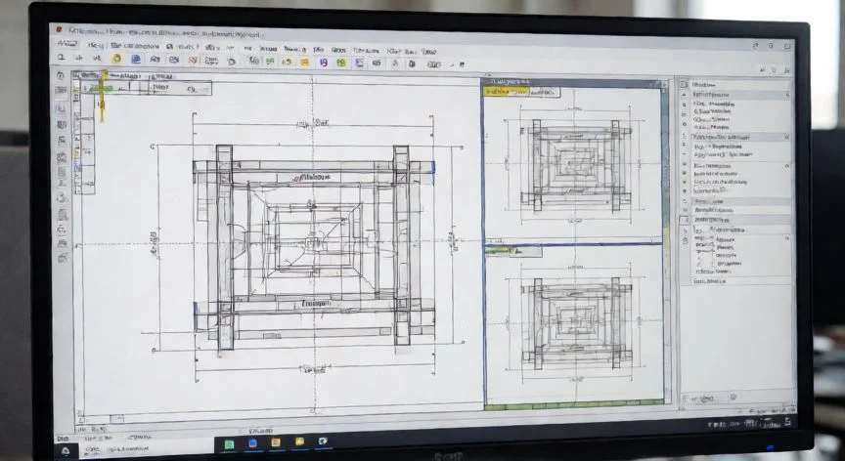Click the blue document icon in the toolbar
Viewport: 845px width, 461px height.
tap(136, 60)
